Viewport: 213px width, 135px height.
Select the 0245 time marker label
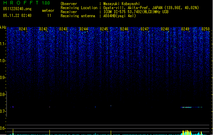pos(104,29)
